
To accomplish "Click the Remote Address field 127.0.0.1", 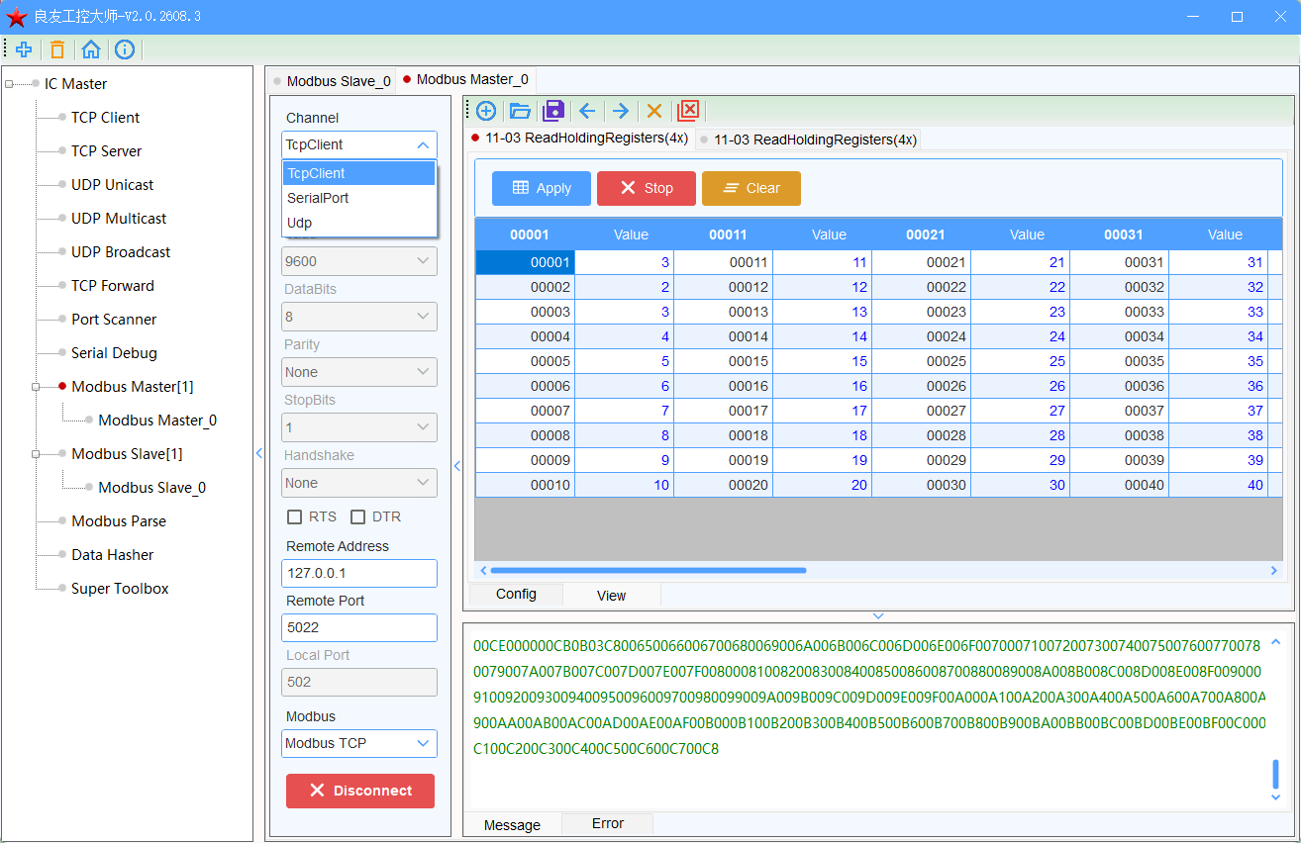I will [359, 573].
